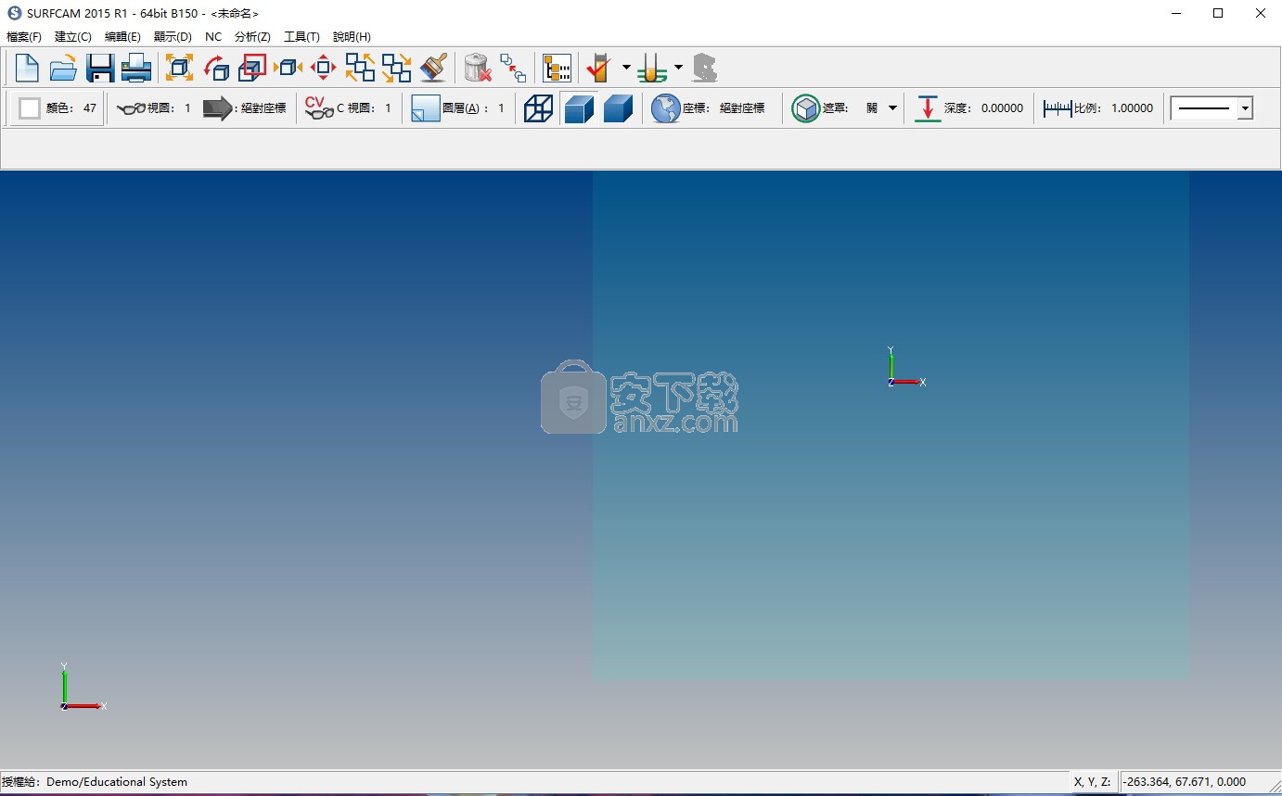The image size is (1282, 796).
Task: Fit the view to screen with the zoom-extents cube icon
Action: click(x=179, y=68)
